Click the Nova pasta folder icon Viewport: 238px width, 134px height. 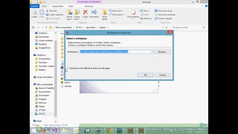point(105,12)
